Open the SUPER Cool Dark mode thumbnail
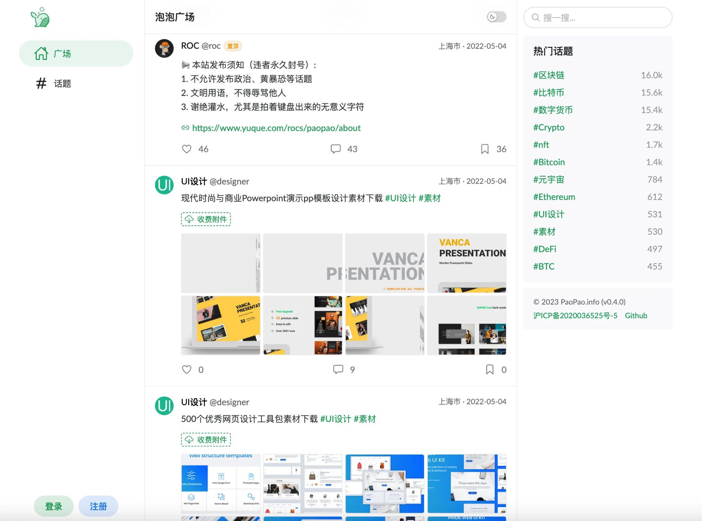702x521 pixels. pos(467,325)
